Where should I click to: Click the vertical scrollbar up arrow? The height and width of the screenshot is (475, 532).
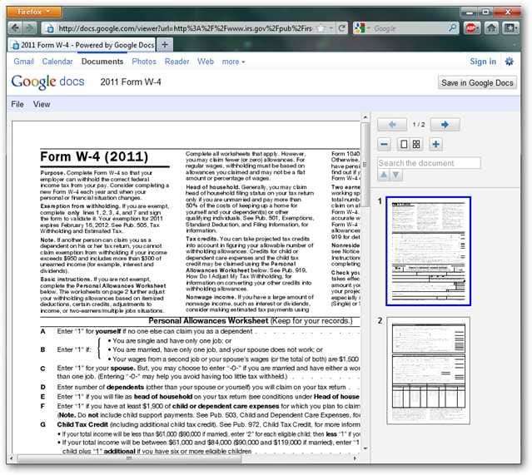pos(365,117)
